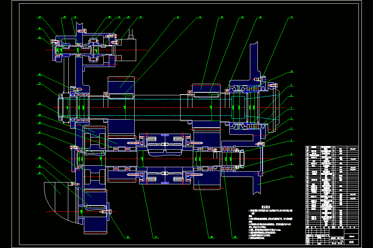This screenshot has height=248, width=373.
Task: Click callout number 30 on the left
Action: [x=40, y=123]
